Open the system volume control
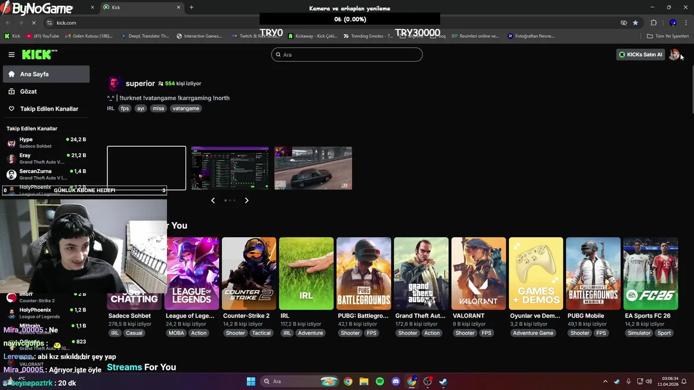The image size is (694, 390). (x=650, y=381)
